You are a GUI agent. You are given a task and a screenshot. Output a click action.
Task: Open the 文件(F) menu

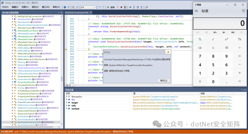tap(5, 7)
